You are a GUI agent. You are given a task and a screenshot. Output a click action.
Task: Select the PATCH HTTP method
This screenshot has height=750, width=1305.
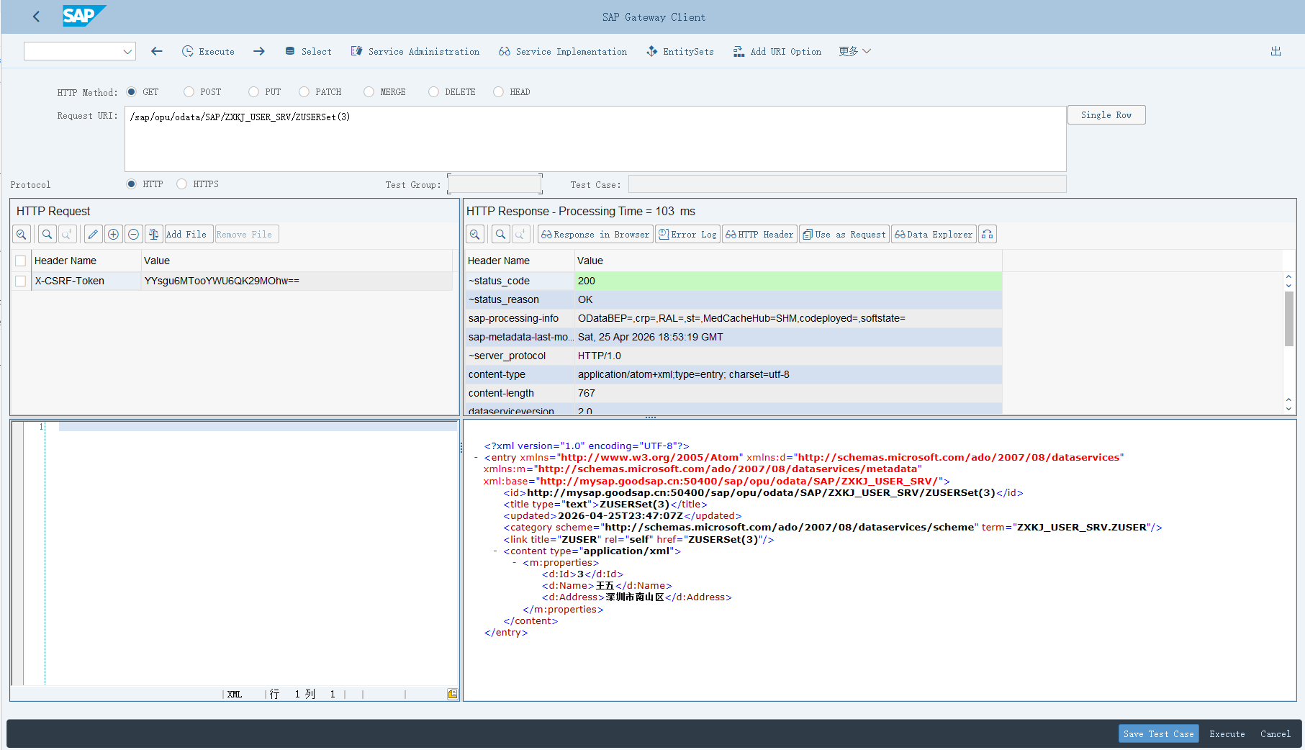pos(304,91)
